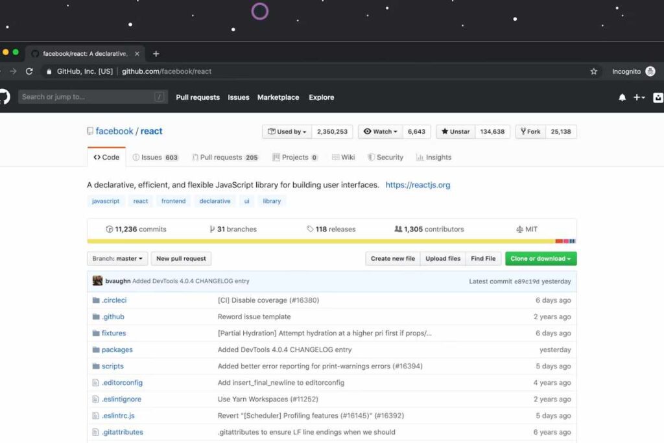Open the reactjs.org link
Screen dimensions: 664x443
click(418, 185)
